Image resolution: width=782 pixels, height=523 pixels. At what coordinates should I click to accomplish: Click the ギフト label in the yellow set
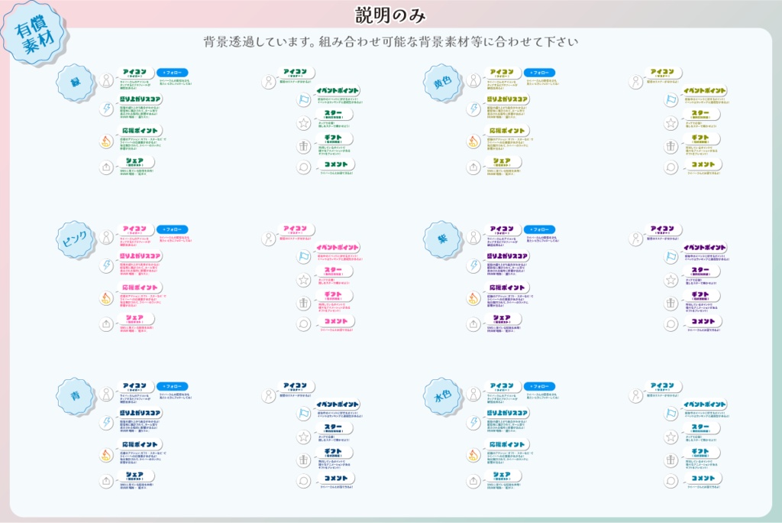701,138
